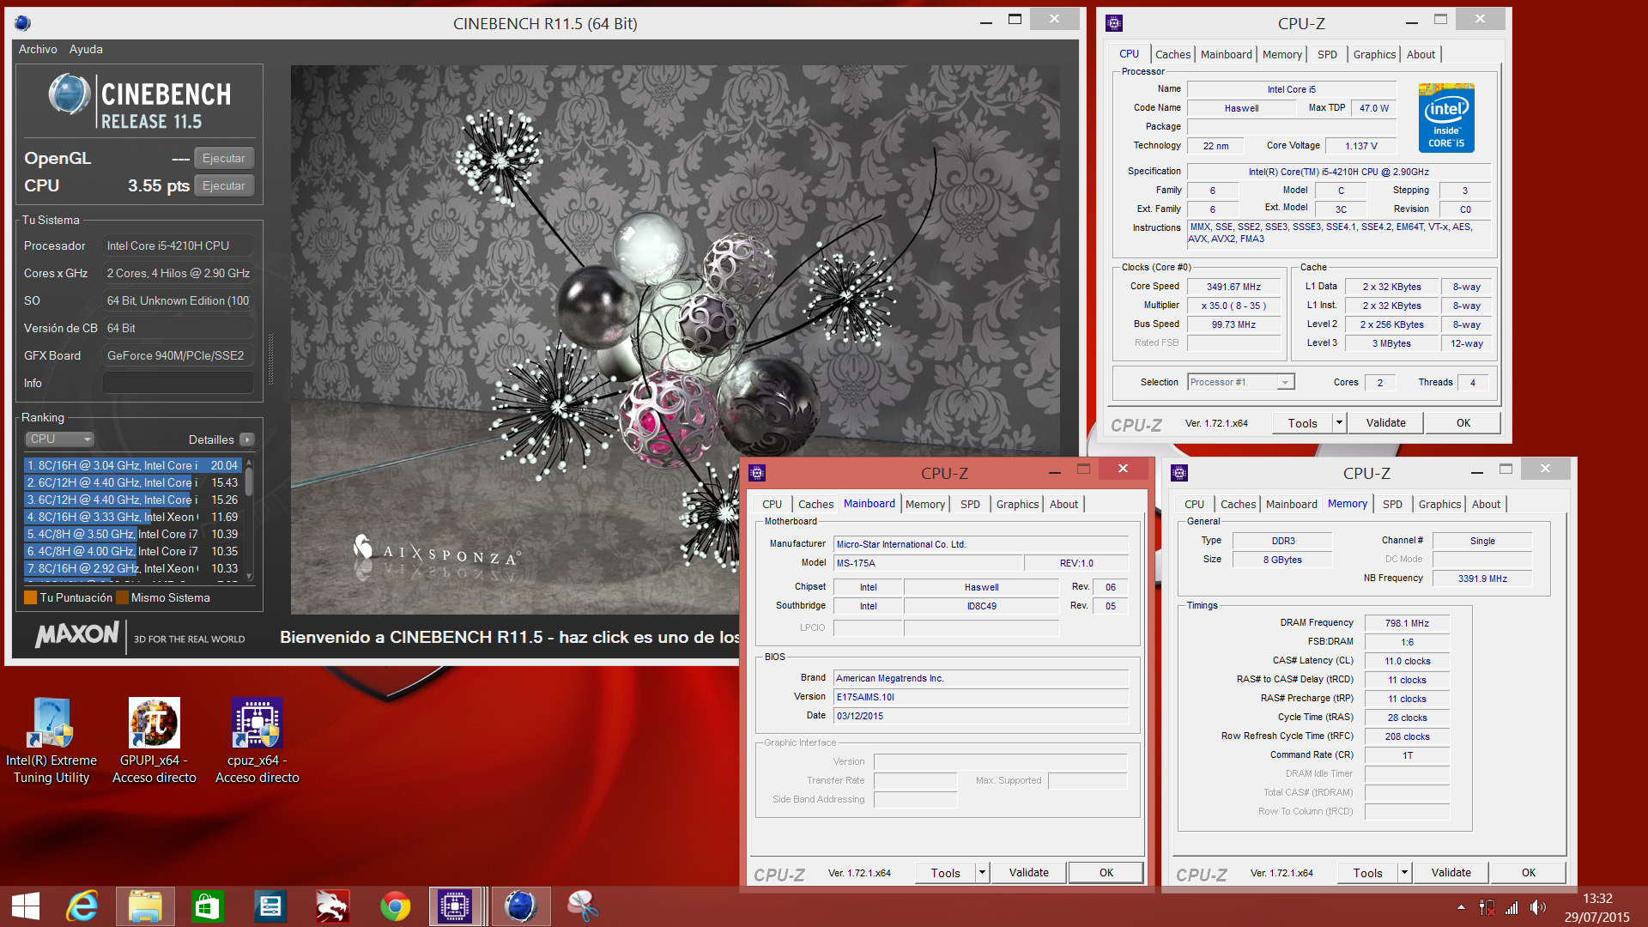Click Validate in top CPU-Z window
The width and height of the screenshot is (1648, 927).
point(1385,422)
